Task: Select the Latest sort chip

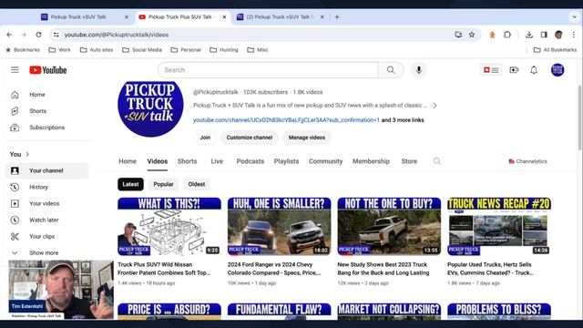Action: tap(130, 184)
